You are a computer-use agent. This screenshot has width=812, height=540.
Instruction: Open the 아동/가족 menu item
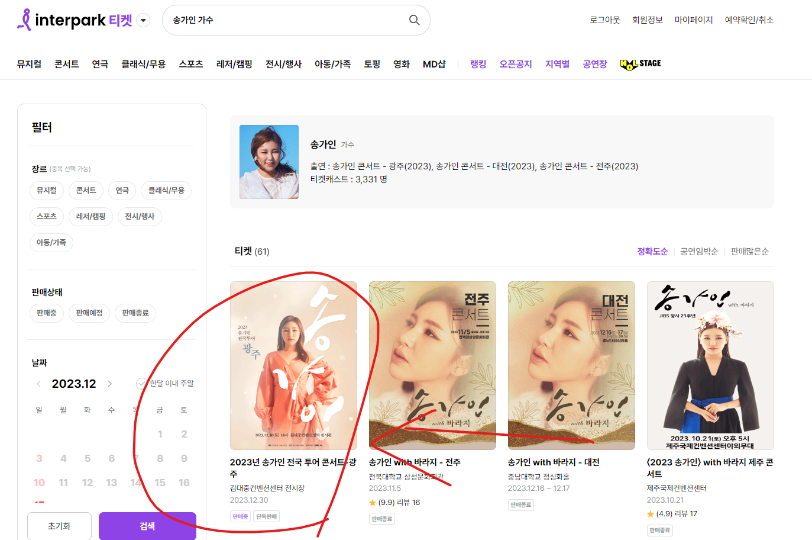tap(332, 64)
